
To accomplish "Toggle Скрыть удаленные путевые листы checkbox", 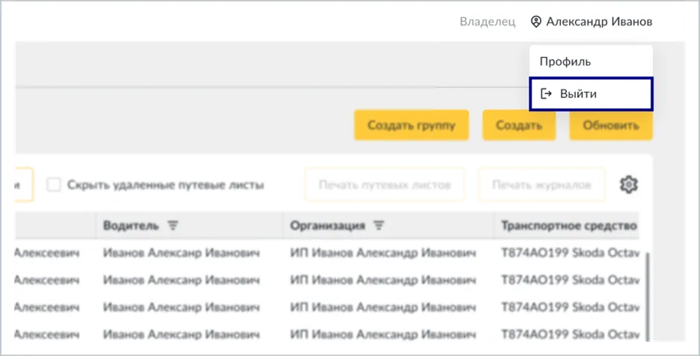I will pos(54,185).
